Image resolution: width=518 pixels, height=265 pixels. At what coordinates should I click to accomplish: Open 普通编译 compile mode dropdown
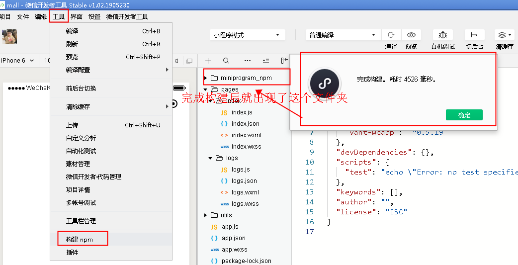pos(343,35)
